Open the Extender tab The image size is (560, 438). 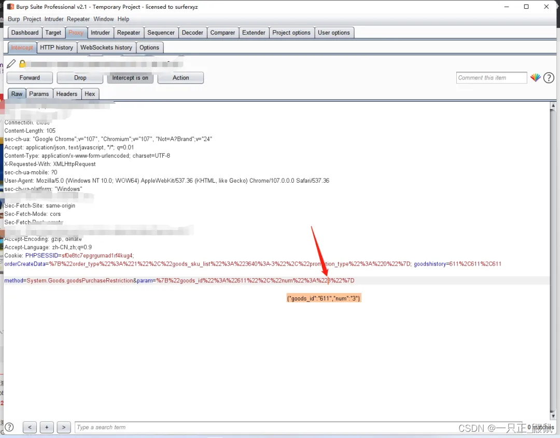coord(254,33)
